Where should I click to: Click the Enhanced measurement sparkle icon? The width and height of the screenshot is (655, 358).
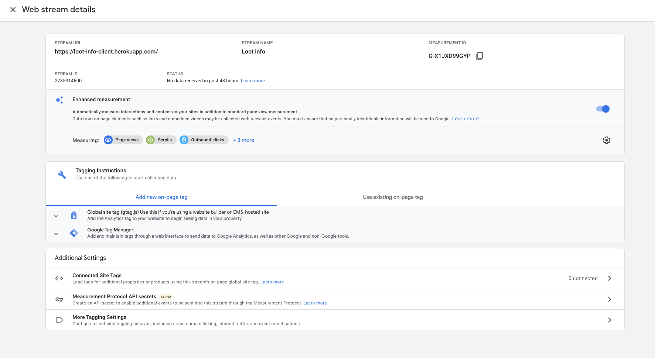point(59,100)
